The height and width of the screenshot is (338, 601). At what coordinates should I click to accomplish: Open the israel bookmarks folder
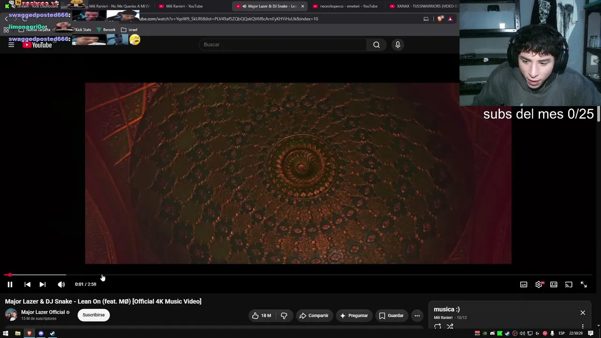pyautogui.click(x=129, y=30)
